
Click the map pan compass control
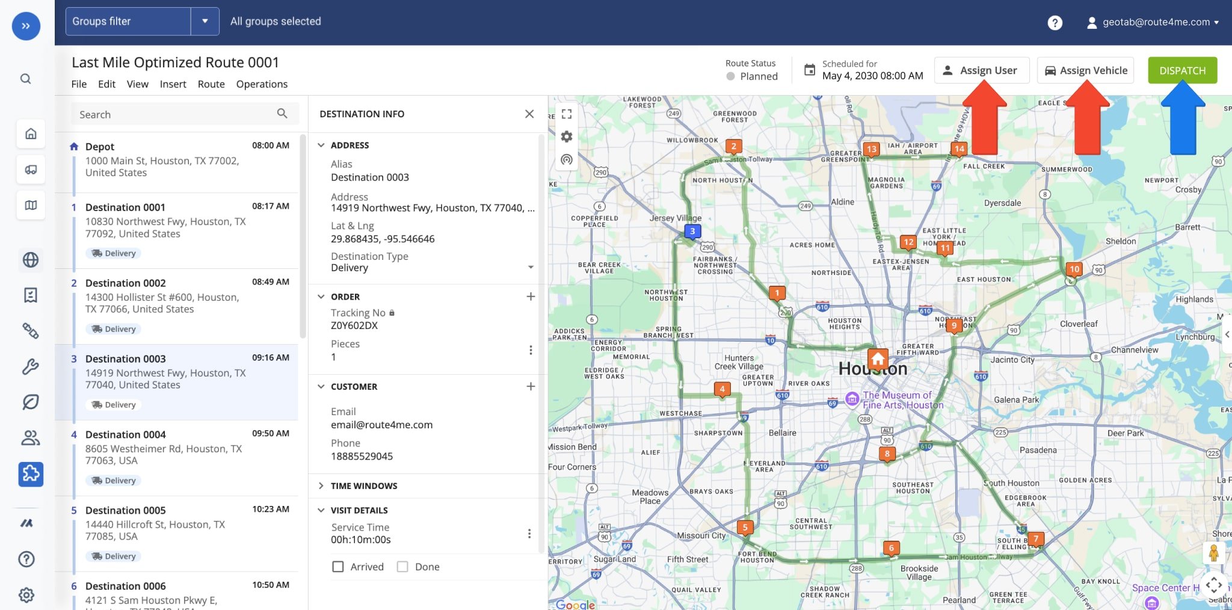(x=1213, y=585)
